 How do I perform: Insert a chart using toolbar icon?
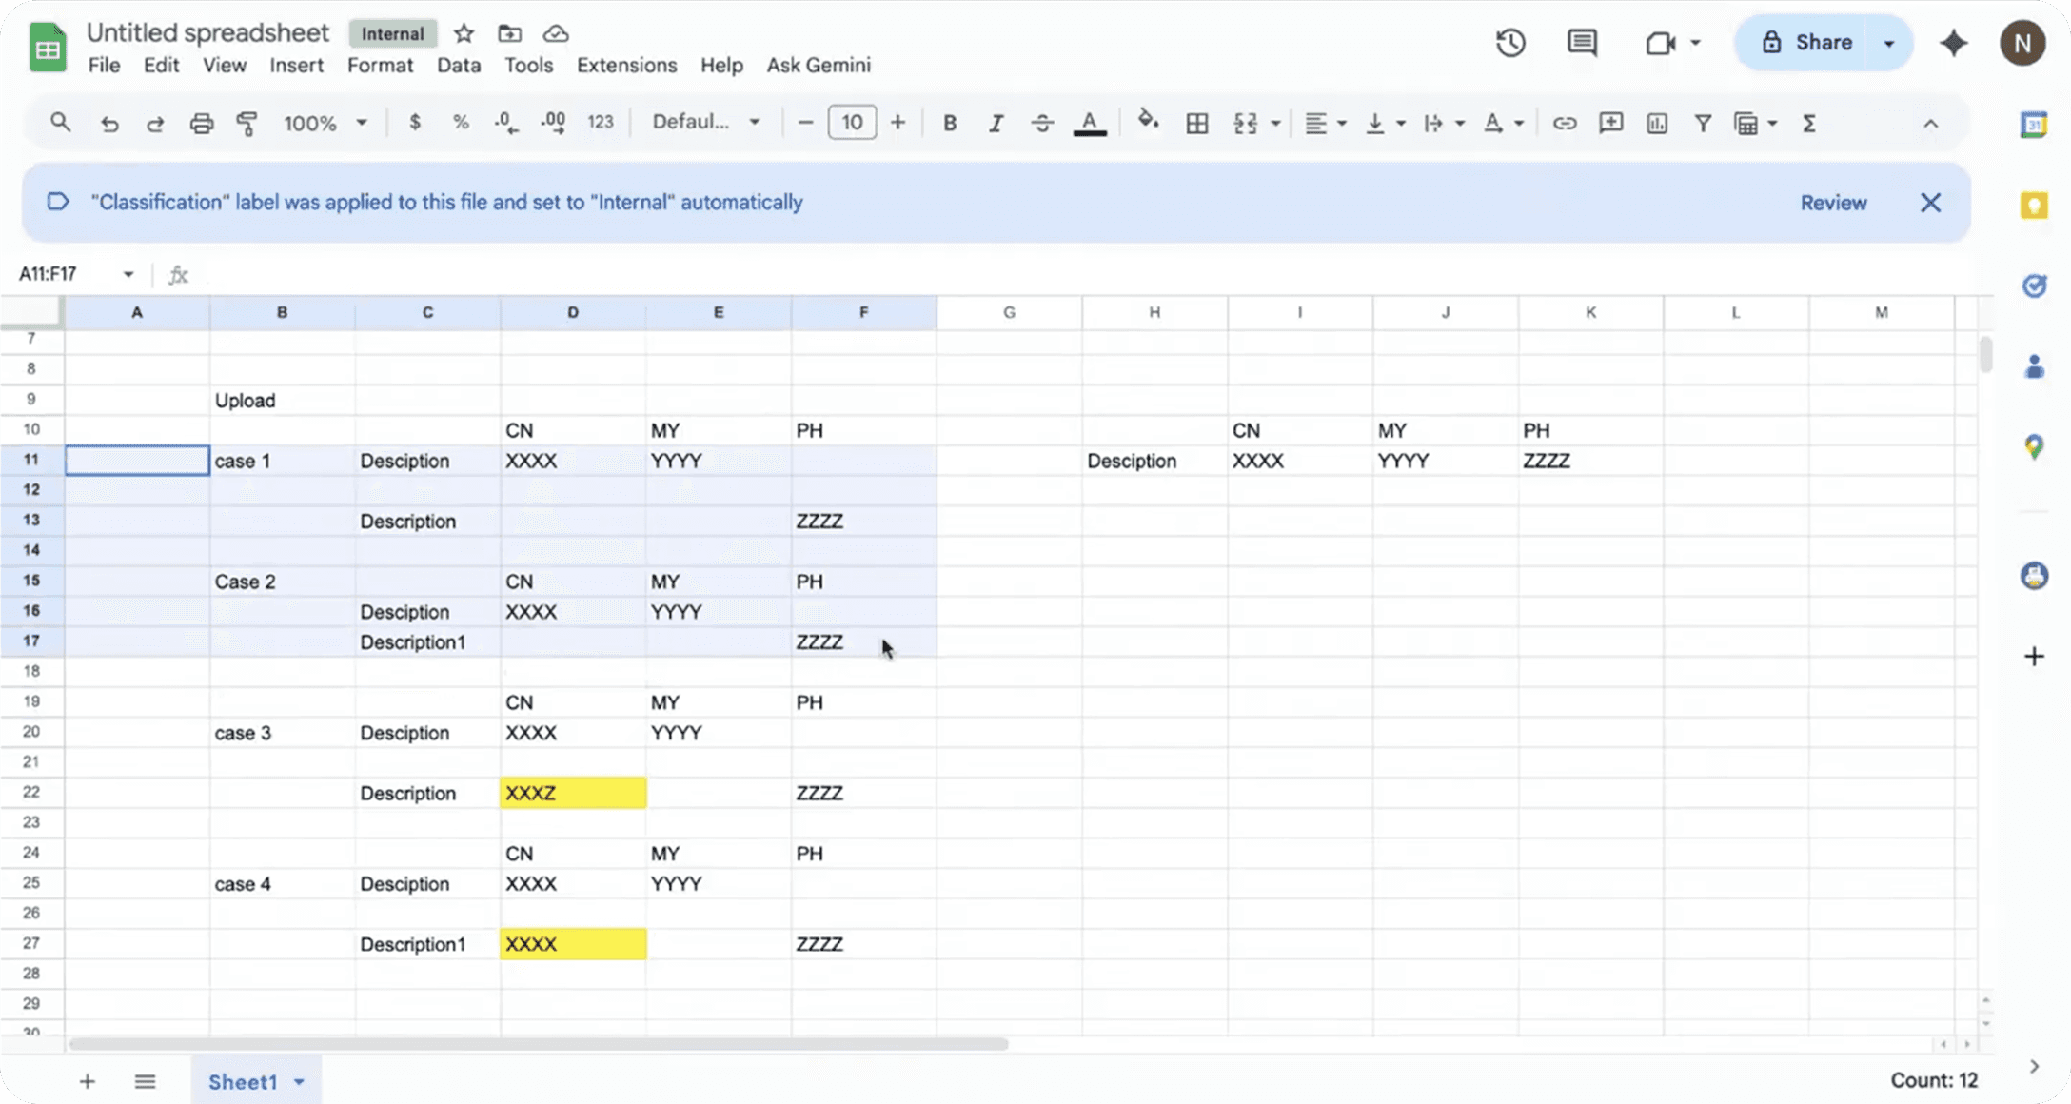(x=1657, y=123)
